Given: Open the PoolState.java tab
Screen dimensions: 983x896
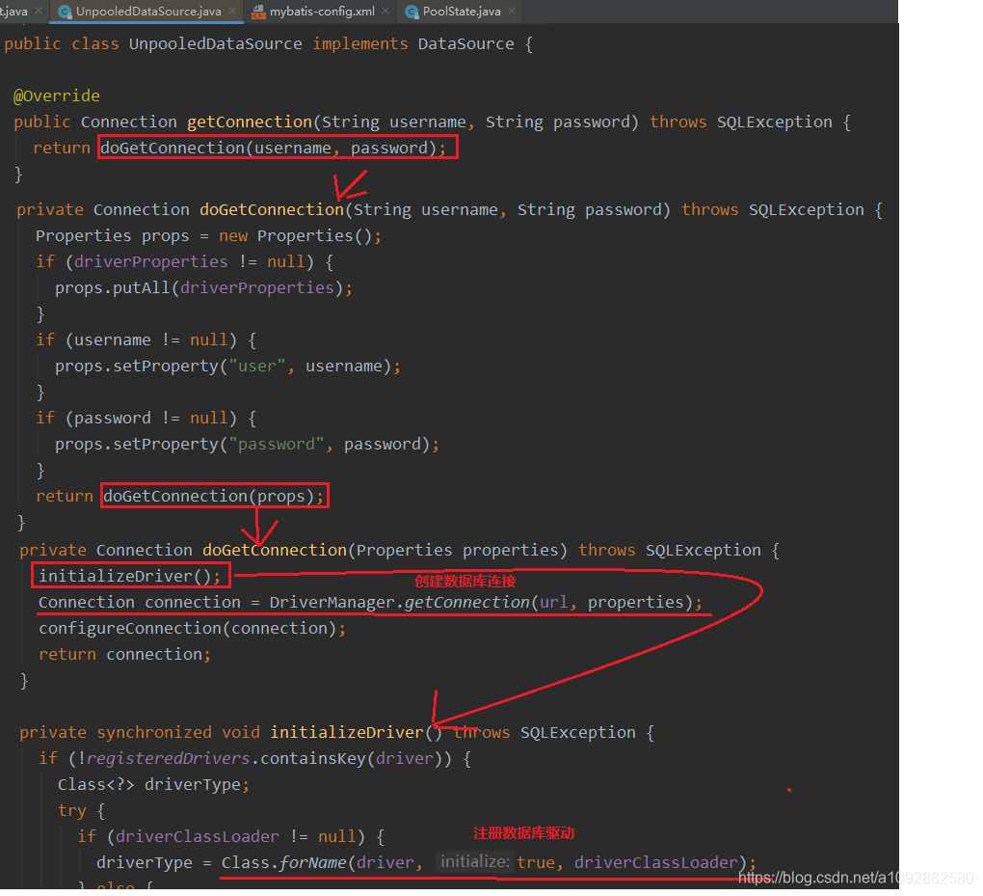Looking at the screenshot, I should point(462,12).
